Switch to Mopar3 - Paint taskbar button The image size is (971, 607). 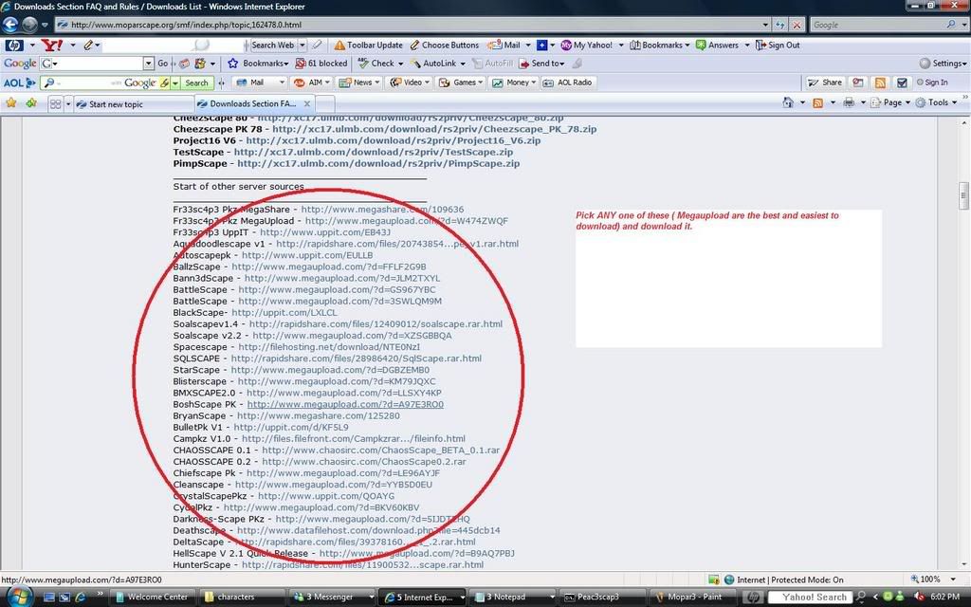694,598
